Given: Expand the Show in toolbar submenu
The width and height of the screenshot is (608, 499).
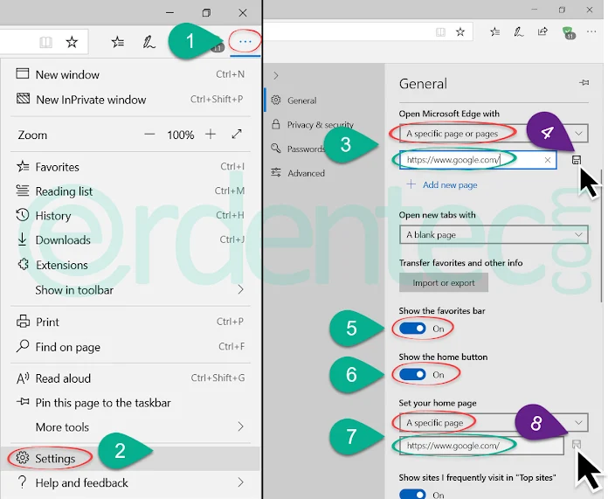Looking at the screenshot, I should click(x=130, y=290).
